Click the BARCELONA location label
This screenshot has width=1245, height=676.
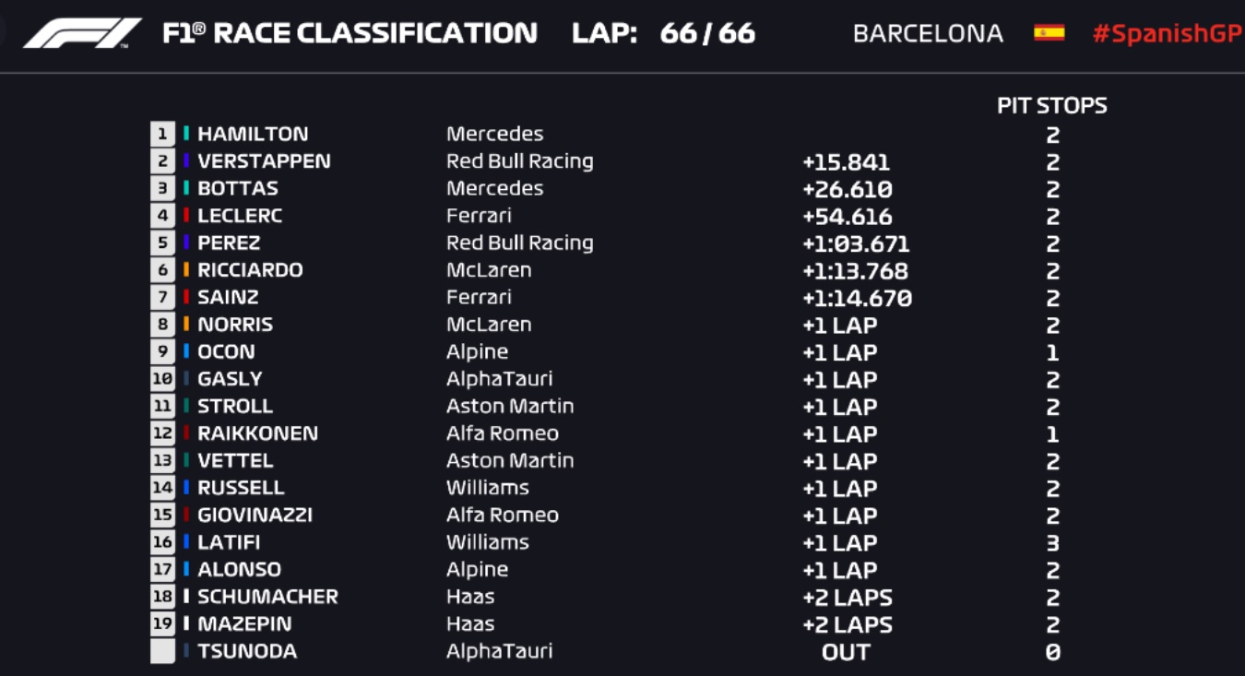coord(928,34)
